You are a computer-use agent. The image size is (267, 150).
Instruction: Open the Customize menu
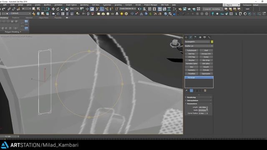107,5
